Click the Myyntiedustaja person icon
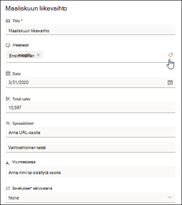The height and width of the screenshot is (205, 182). 8,163
